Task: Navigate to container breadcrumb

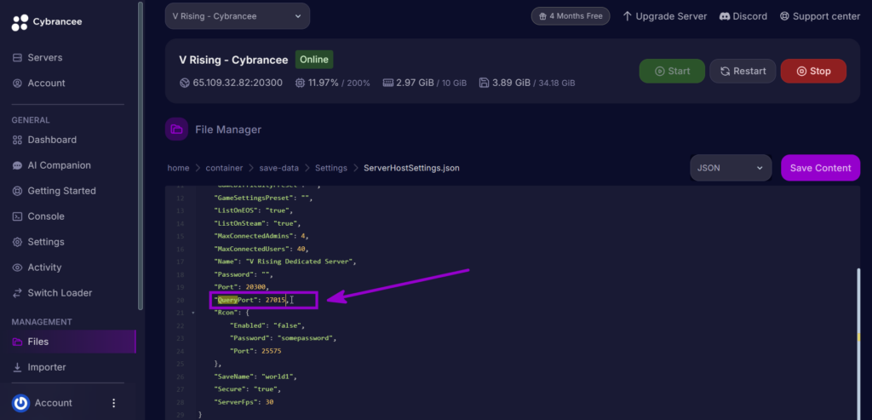Action: 224,168
